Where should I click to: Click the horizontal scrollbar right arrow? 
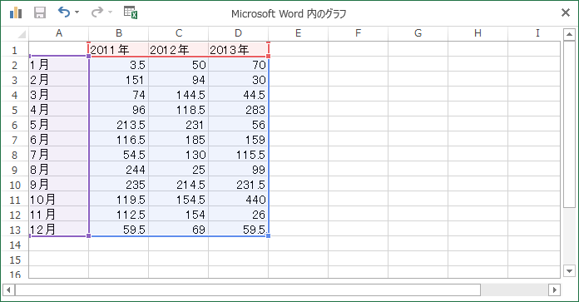tap(554, 290)
